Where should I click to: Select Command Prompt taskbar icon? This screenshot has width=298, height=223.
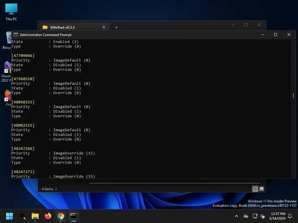coord(73,216)
